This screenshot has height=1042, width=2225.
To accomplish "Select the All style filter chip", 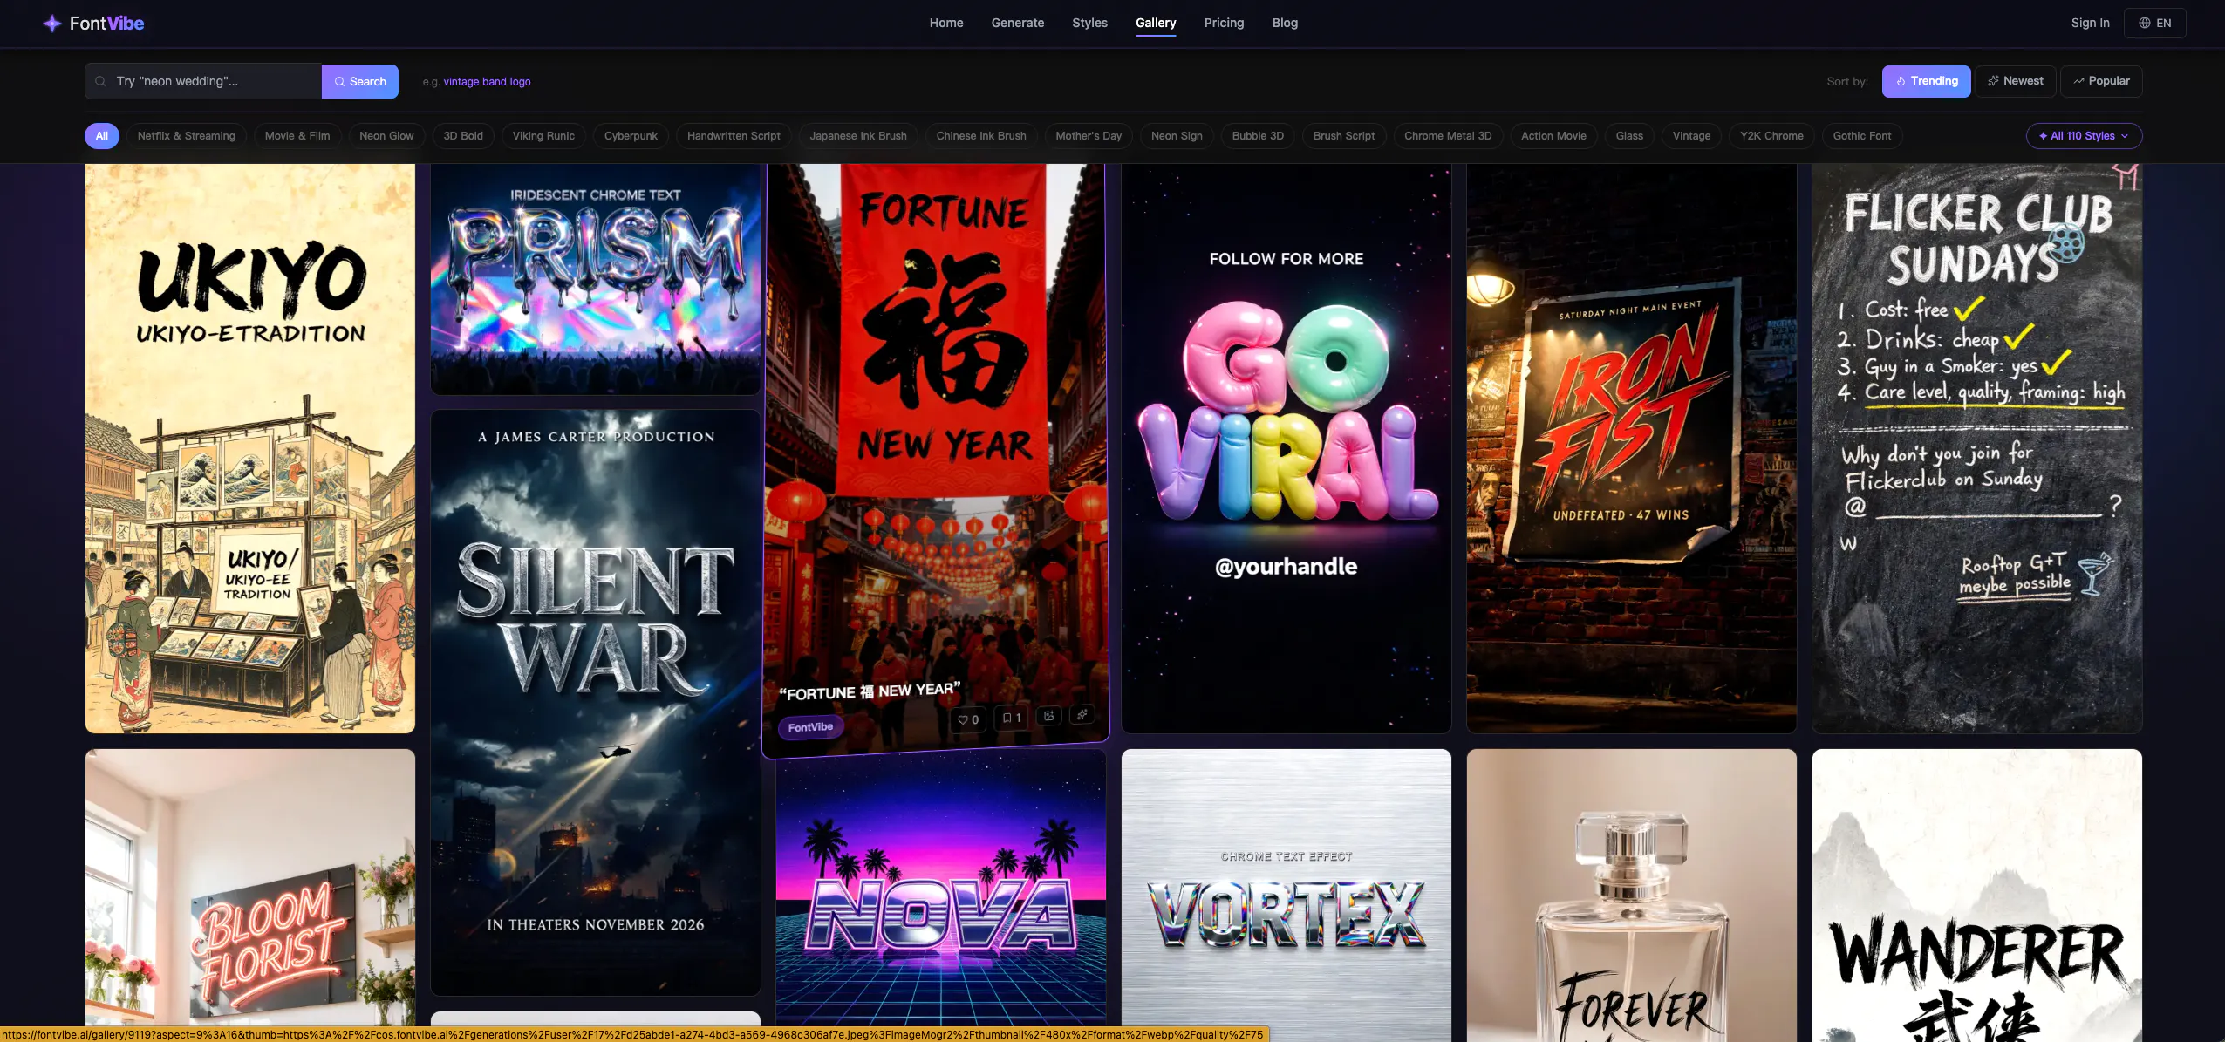I will [x=102, y=136].
